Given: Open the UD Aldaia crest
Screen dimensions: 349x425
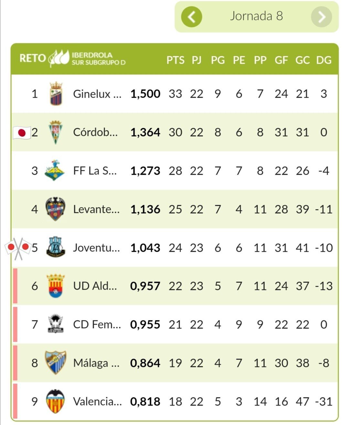Looking at the screenshot, I should [x=56, y=286].
